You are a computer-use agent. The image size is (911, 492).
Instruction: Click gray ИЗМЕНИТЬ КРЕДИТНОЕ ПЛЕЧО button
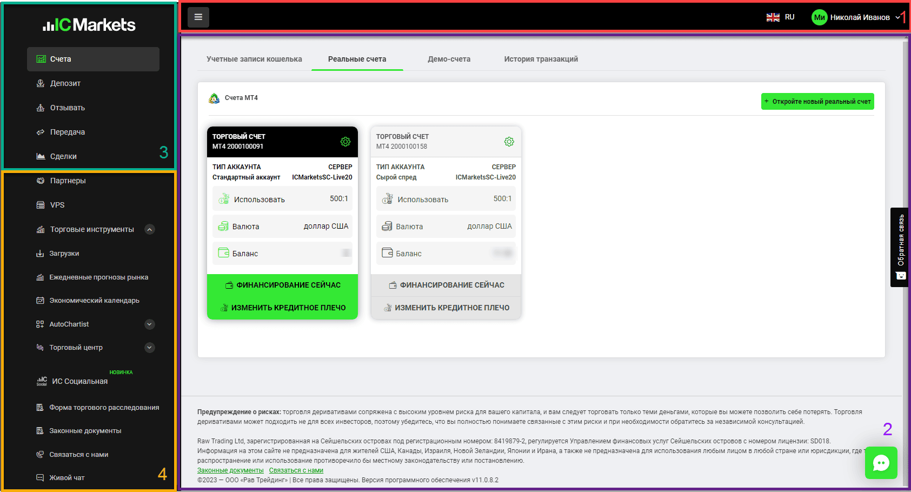click(446, 308)
